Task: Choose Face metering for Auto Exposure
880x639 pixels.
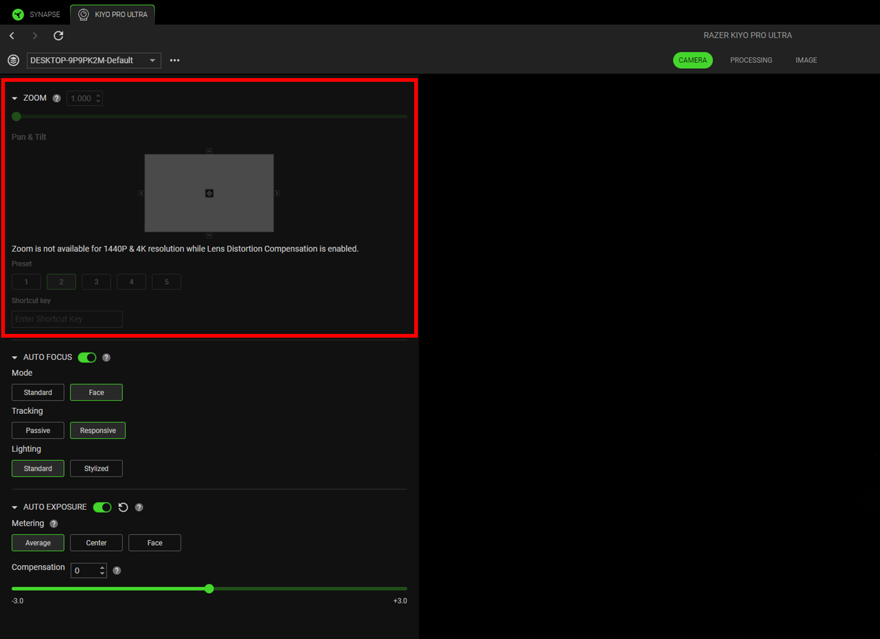Action: (x=154, y=542)
